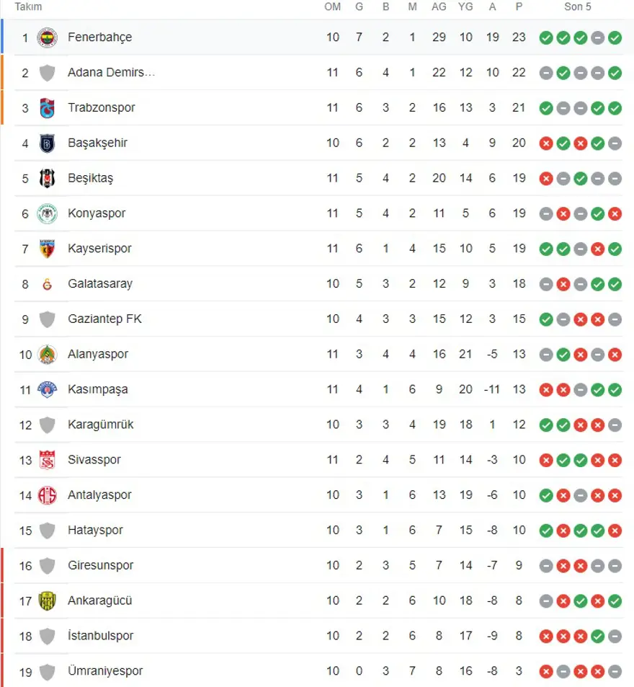The width and height of the screenshot is (634, 687).
Task: Click the Kasımpaşa club badge
Action: coord(47,390)
